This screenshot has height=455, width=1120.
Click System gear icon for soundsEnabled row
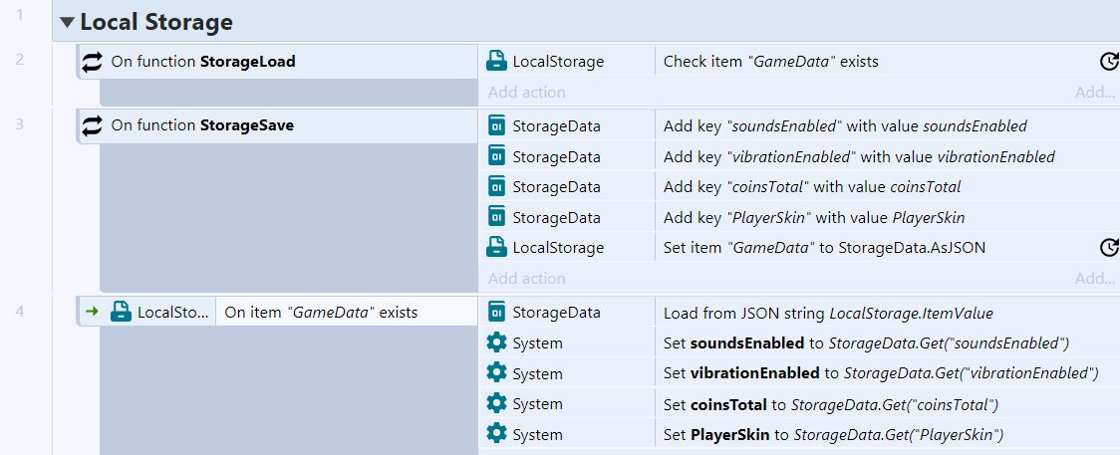point(496,343)
